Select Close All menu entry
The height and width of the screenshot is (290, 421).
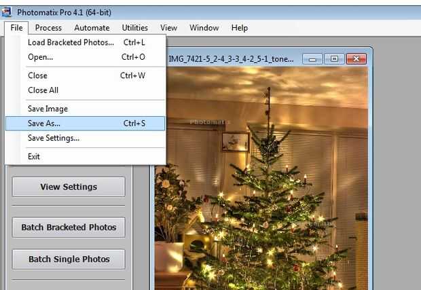pyautogui.click(x=86, y=90)
